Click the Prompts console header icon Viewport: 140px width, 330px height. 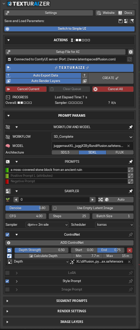click(x=8, y=162)
